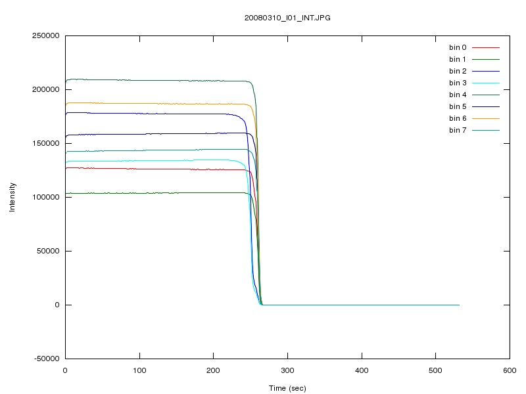Click the 100 x-axis tick label

pyautogui.click(x=139, y=370)
